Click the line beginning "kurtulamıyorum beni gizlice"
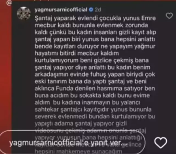 [92, 60]
